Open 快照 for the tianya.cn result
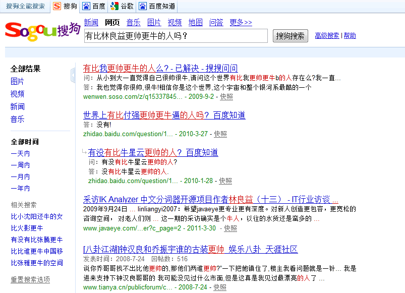The height and width of the screenshot is (293, 405). click(220, 287)
